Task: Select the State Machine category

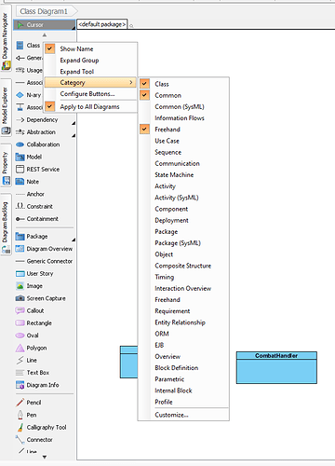Action: point(174,175)
